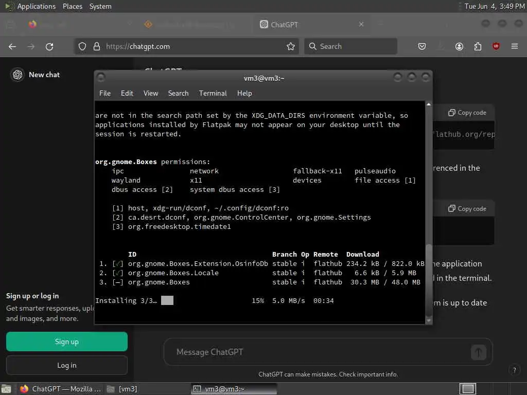Open the Pocket save icon

tap(422, 46)
